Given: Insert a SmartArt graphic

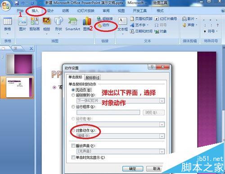Looking at the screenshot, I should click(73, 24).
